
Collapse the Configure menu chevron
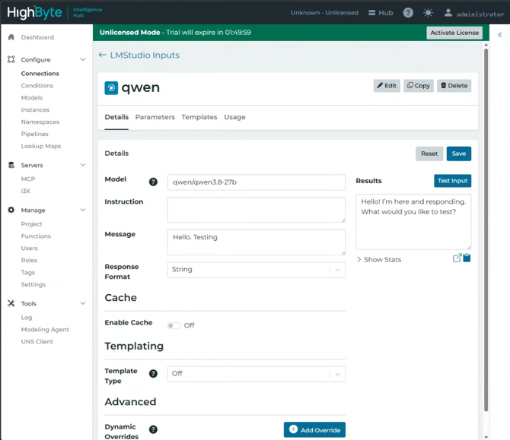coord(83,59)
